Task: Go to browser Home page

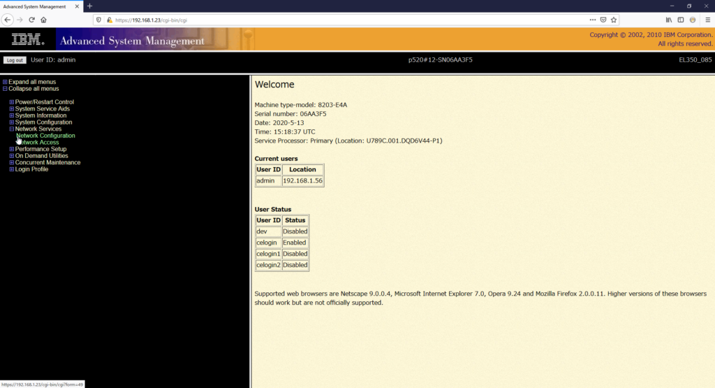Action: (44, 20)
